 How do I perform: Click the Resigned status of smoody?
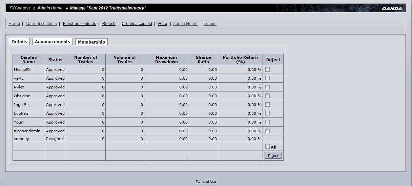click(x=55, y=139)
